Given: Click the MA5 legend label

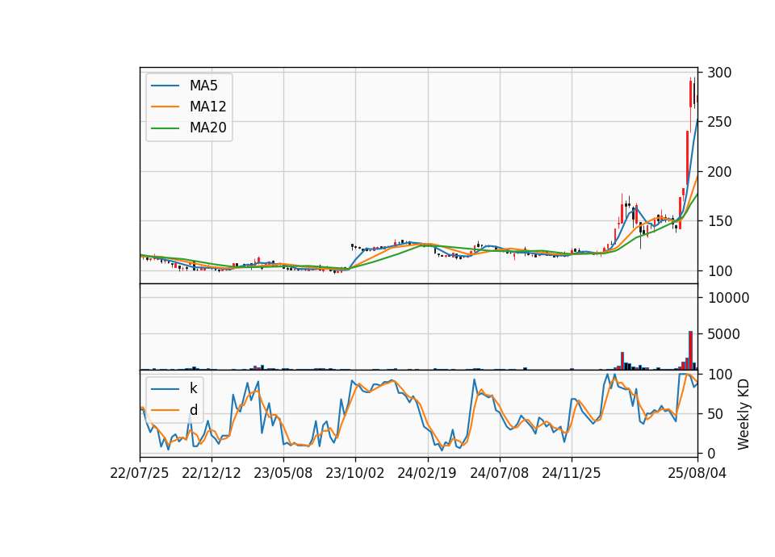Looking at the screenshot, I should tap(203, 86).
